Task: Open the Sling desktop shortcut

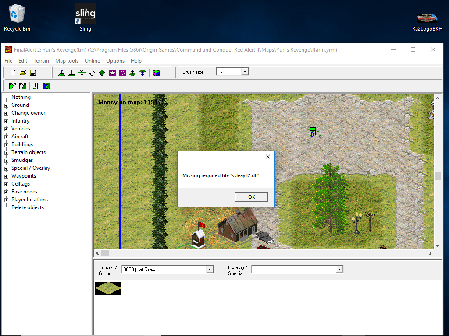Action: (86, 17)
